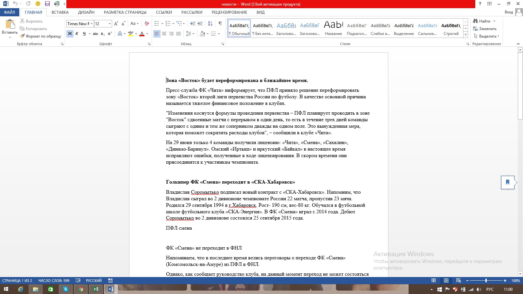Screen dimensions: 523x294
Task: Click the Increase Font Size icon
Action: pyautogui.click(x=116, y=24)
